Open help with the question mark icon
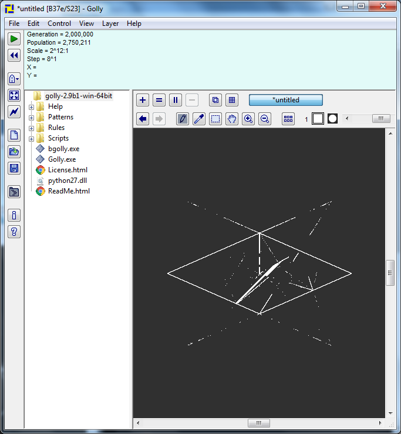The width and height of the screenshot is (401, 434). [14, 232]
